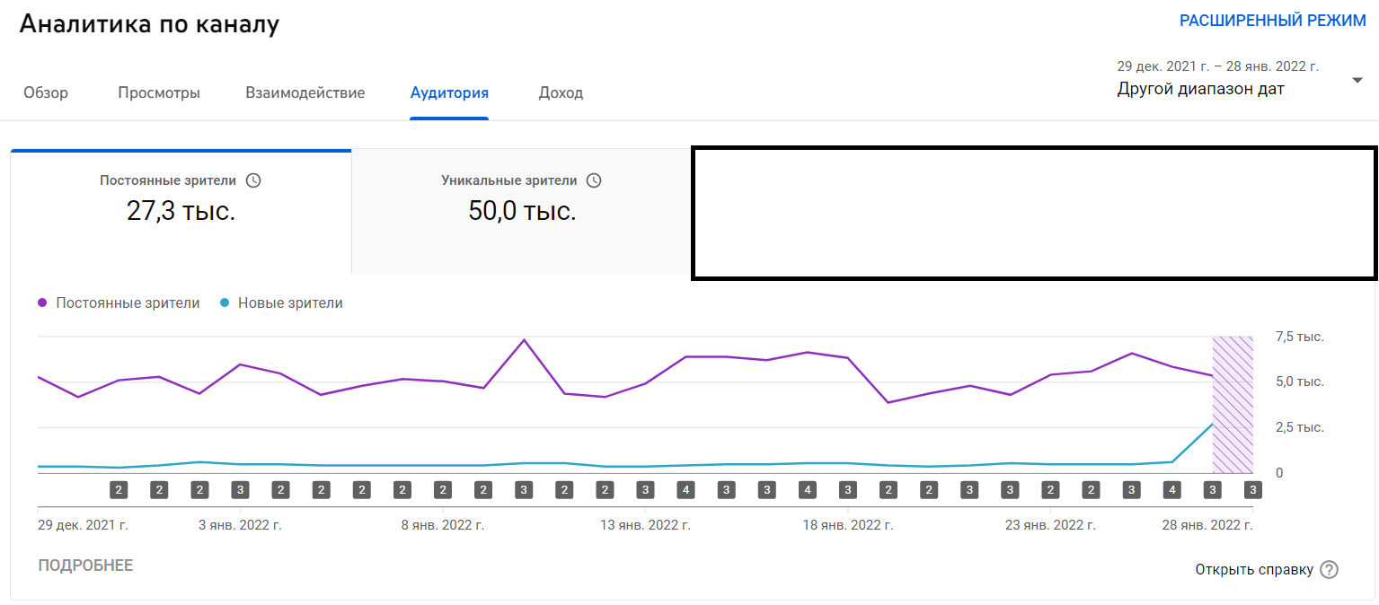Toggle Постоянные зрители legend label
Image resolution: width=1379 pixels, height=605 pixels.
tap(128, 303)
